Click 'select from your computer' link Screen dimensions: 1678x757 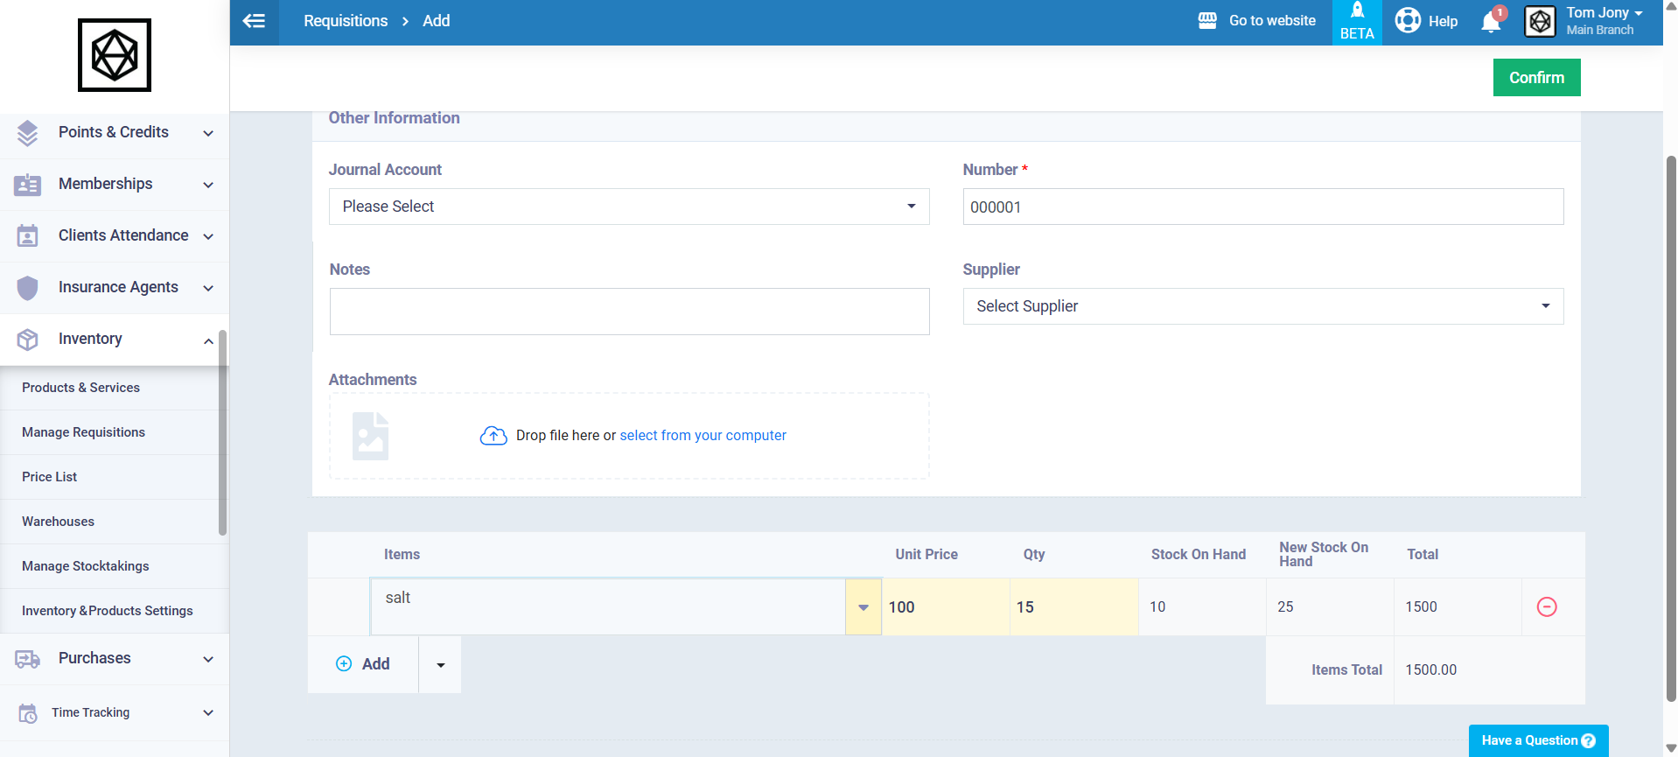click(703, 436)
